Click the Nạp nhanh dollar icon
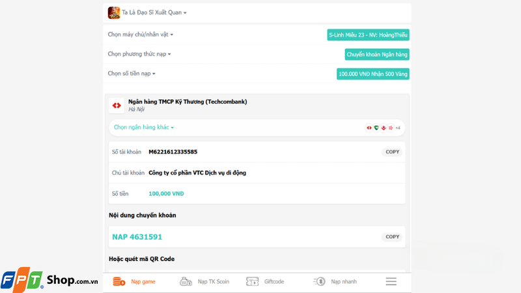 point(319,282)
